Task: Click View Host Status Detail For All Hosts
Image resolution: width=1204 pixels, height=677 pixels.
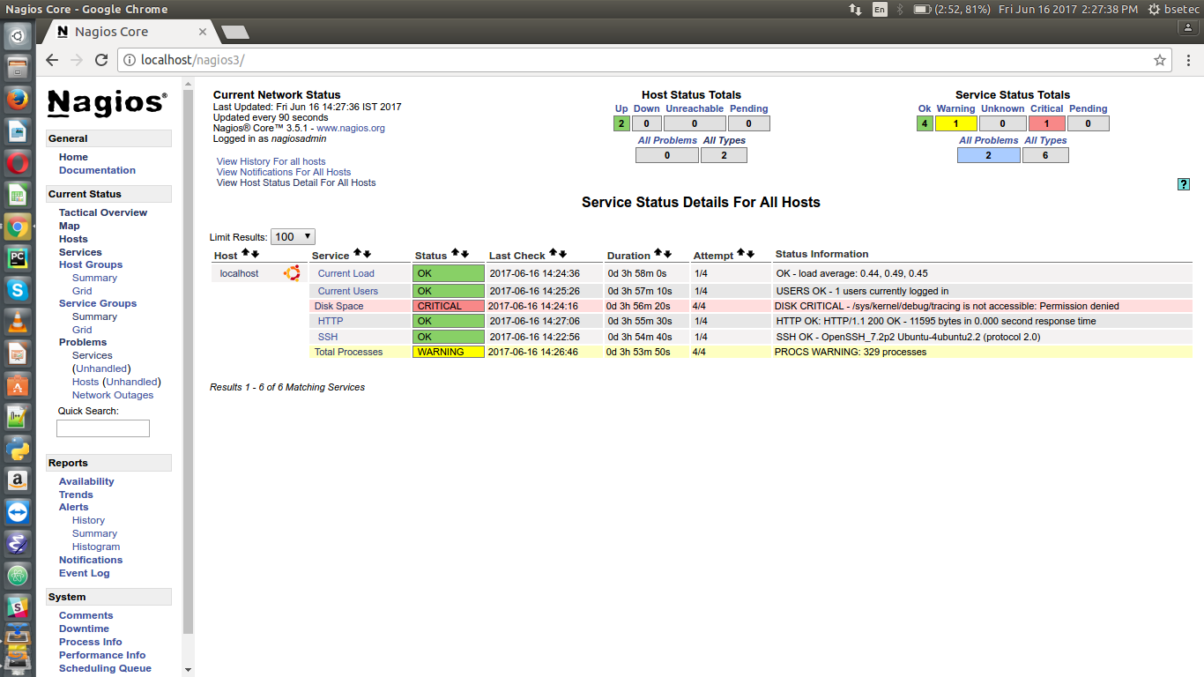Action: pos(296,182)
